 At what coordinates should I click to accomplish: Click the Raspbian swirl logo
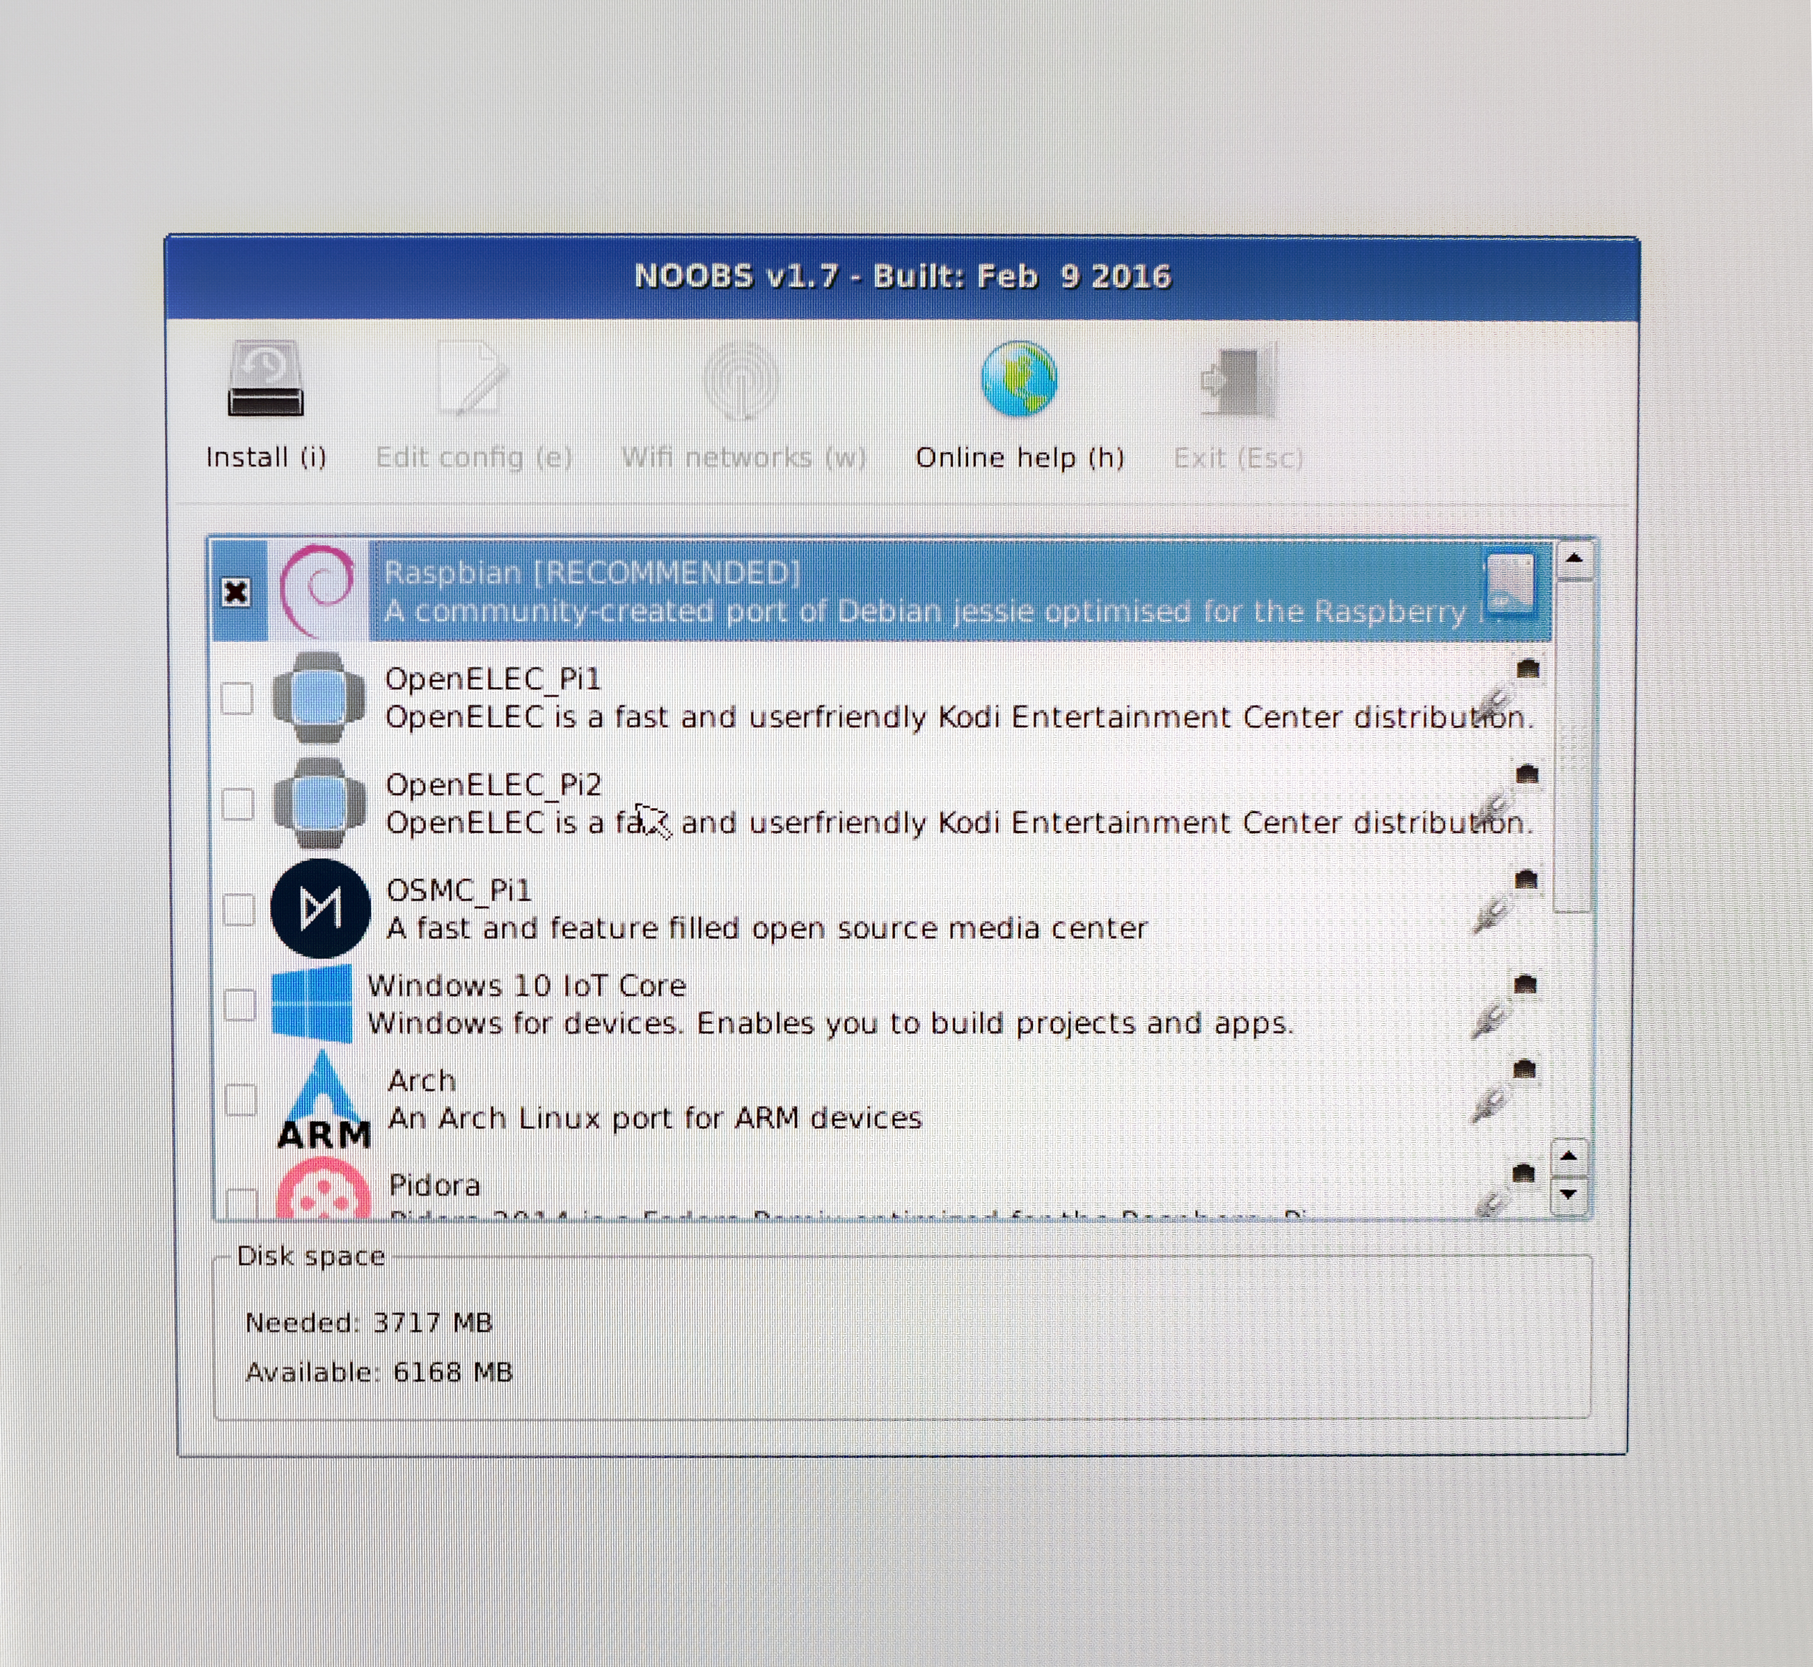click(x=317, y=590)
